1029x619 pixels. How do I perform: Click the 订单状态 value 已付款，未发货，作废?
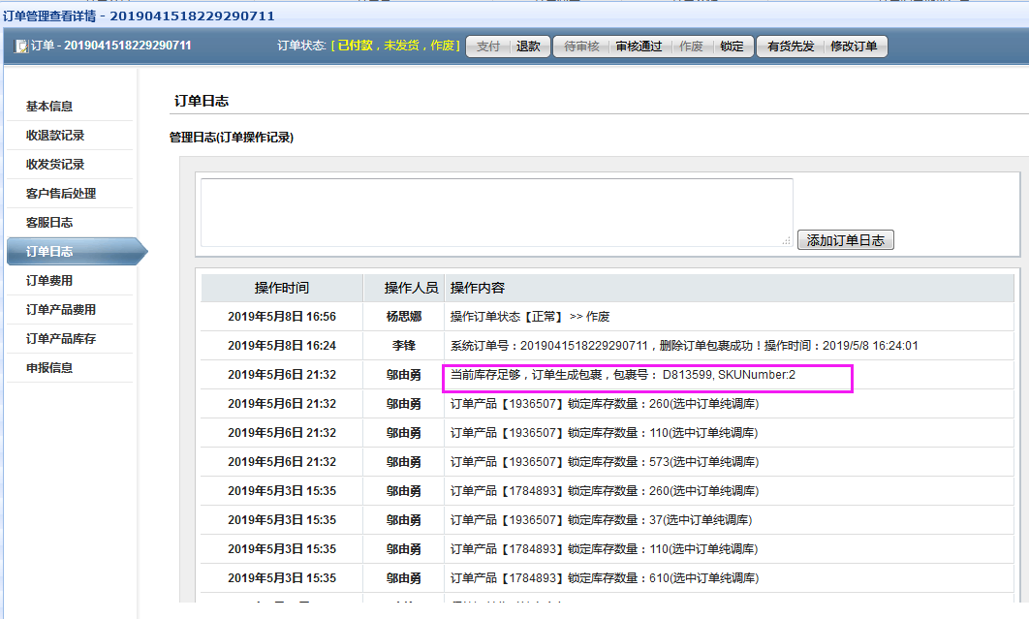(x=395, y=46)
